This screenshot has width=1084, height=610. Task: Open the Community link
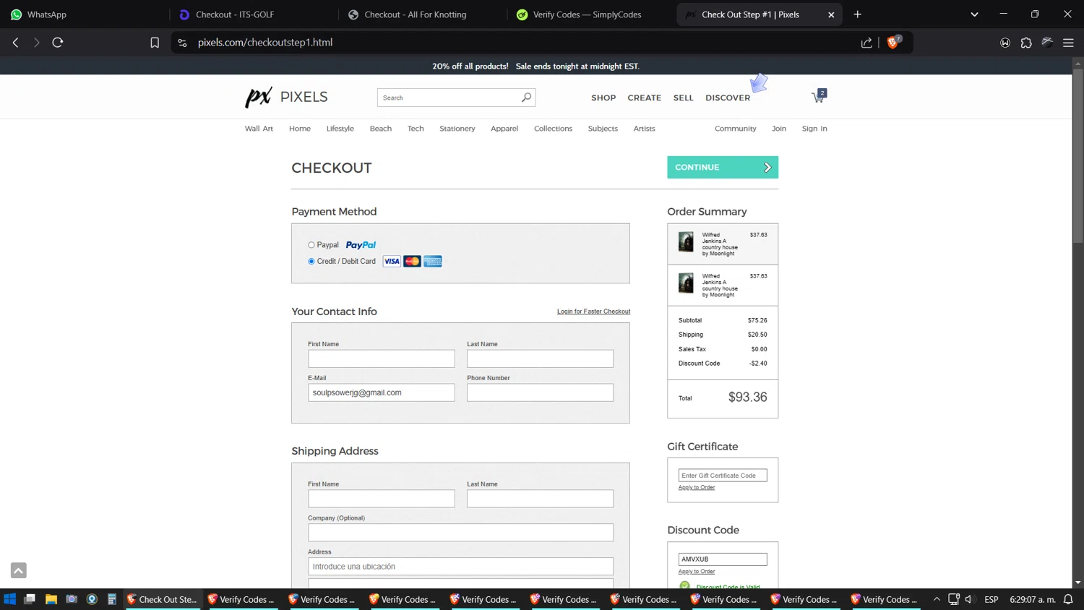pos(735,129)
